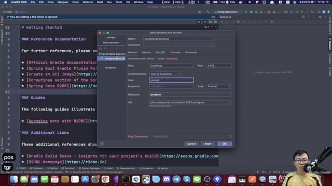Open Terminal app icon in dock
The image size is (332, 186).
click(x=126, y=179)
